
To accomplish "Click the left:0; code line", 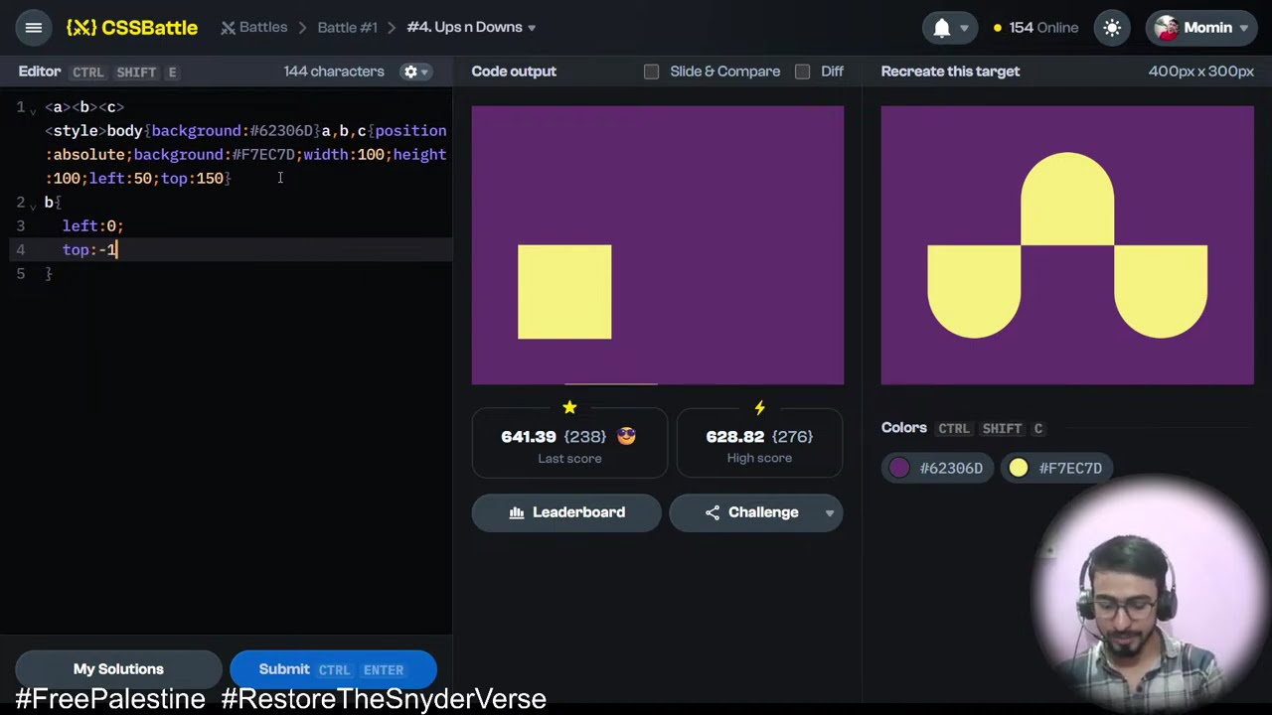I will 92,225.
